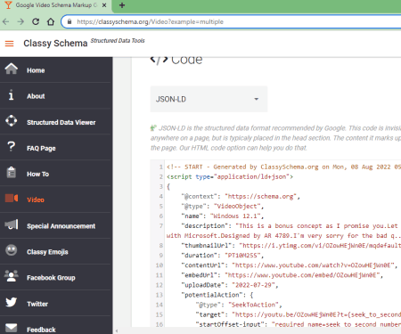The image size is (401, 334).
Task: Click the Home house icon
Action: pos(12,69)
